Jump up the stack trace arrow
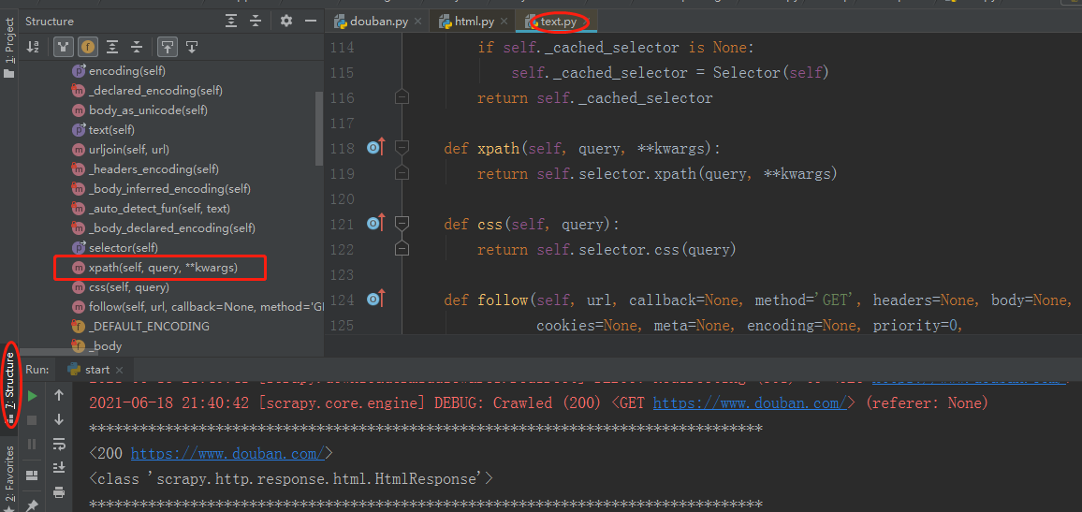This screenshot has width=1082, height=512. coord(59,395)
